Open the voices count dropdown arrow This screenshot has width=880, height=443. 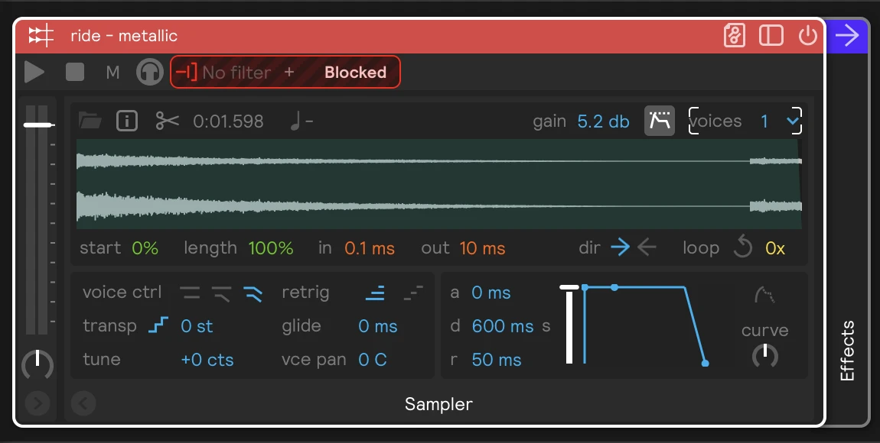coord(793,121)
